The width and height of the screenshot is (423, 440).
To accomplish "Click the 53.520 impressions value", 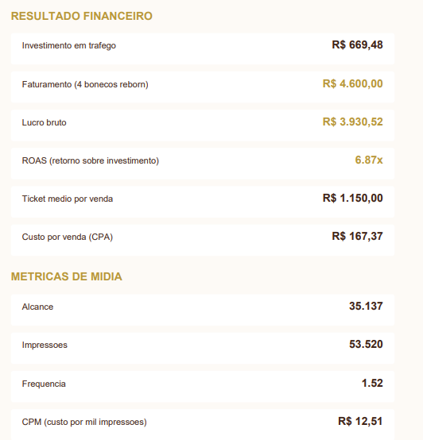I will coord(366,345).
